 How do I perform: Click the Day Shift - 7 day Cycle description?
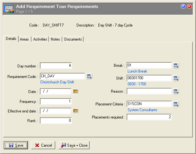click(115, 25)
